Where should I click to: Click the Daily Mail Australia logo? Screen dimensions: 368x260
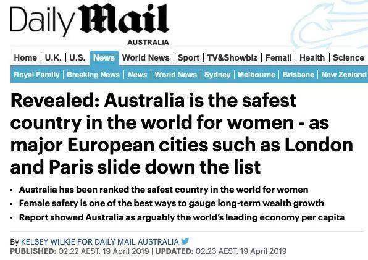(x=90, y=25)
